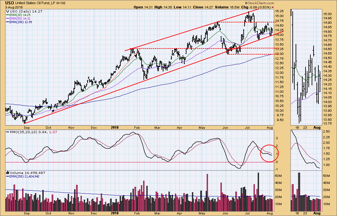Screen dimensions: 337x216
Task: Click the 14.90 label on the zoom panel axis
Action: tap(327, 22)
